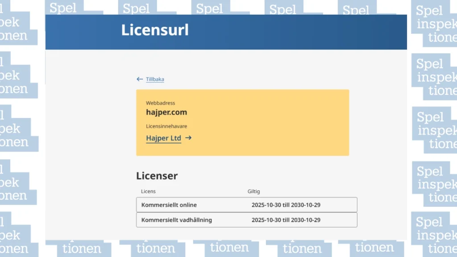Click the Licenser section heading

tap(157, 176)
